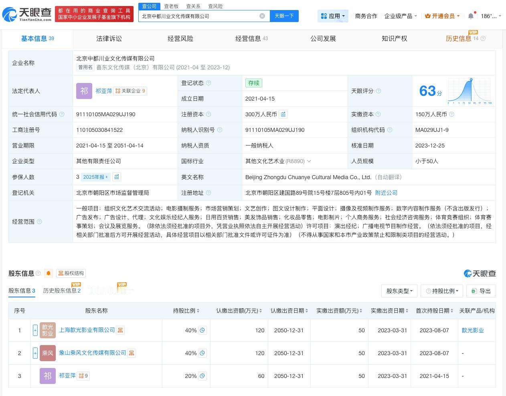Click the 祁 avatar of legal representative

(84, 91)
